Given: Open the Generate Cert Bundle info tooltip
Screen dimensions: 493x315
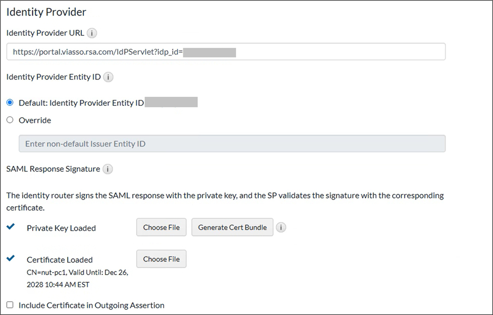Looking at the screenshot, I should pos(281,227).
